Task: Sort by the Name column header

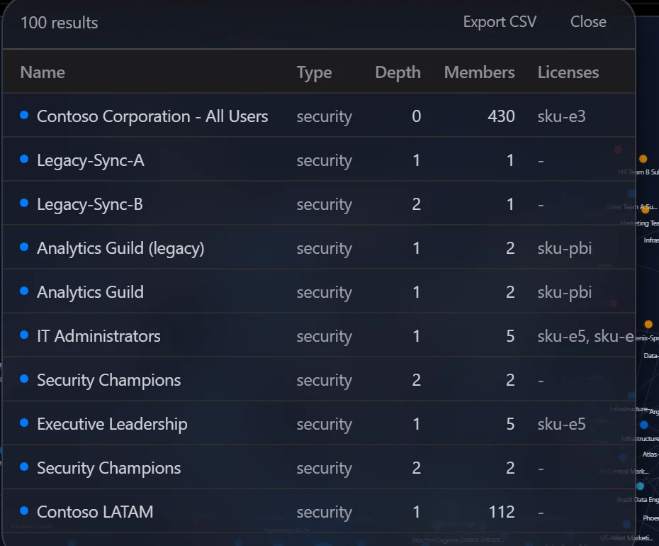Action: pyautogui.click(x=43, y=72)
